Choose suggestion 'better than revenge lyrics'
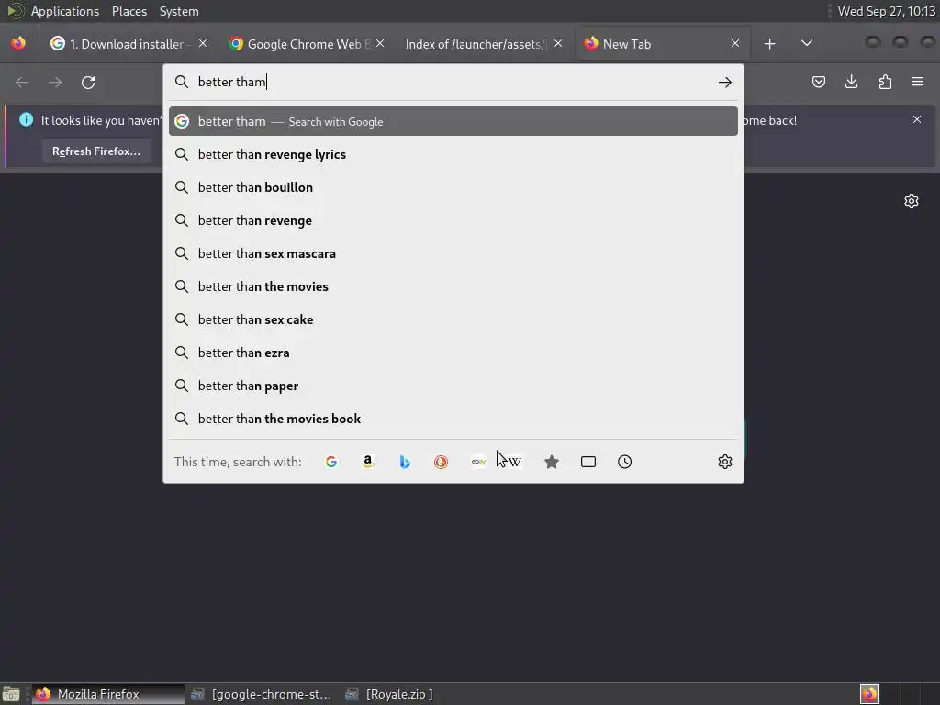This screenshot has width=940, height=705. pyautogui.click(x=453, y=154)
